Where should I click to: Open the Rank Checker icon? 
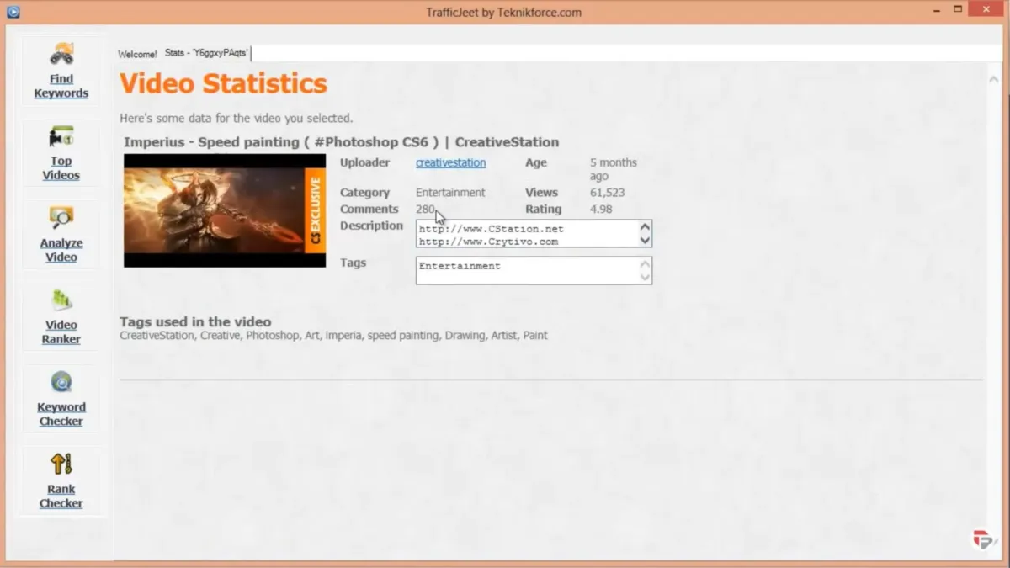pyautogui.click(x=61, y=464)
